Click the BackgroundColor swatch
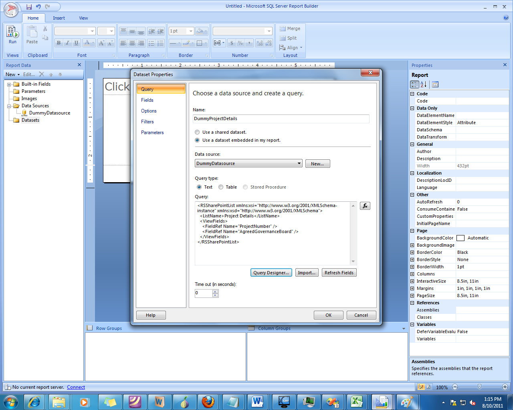This screenshot has height=410, width=513. click(460, 238)
